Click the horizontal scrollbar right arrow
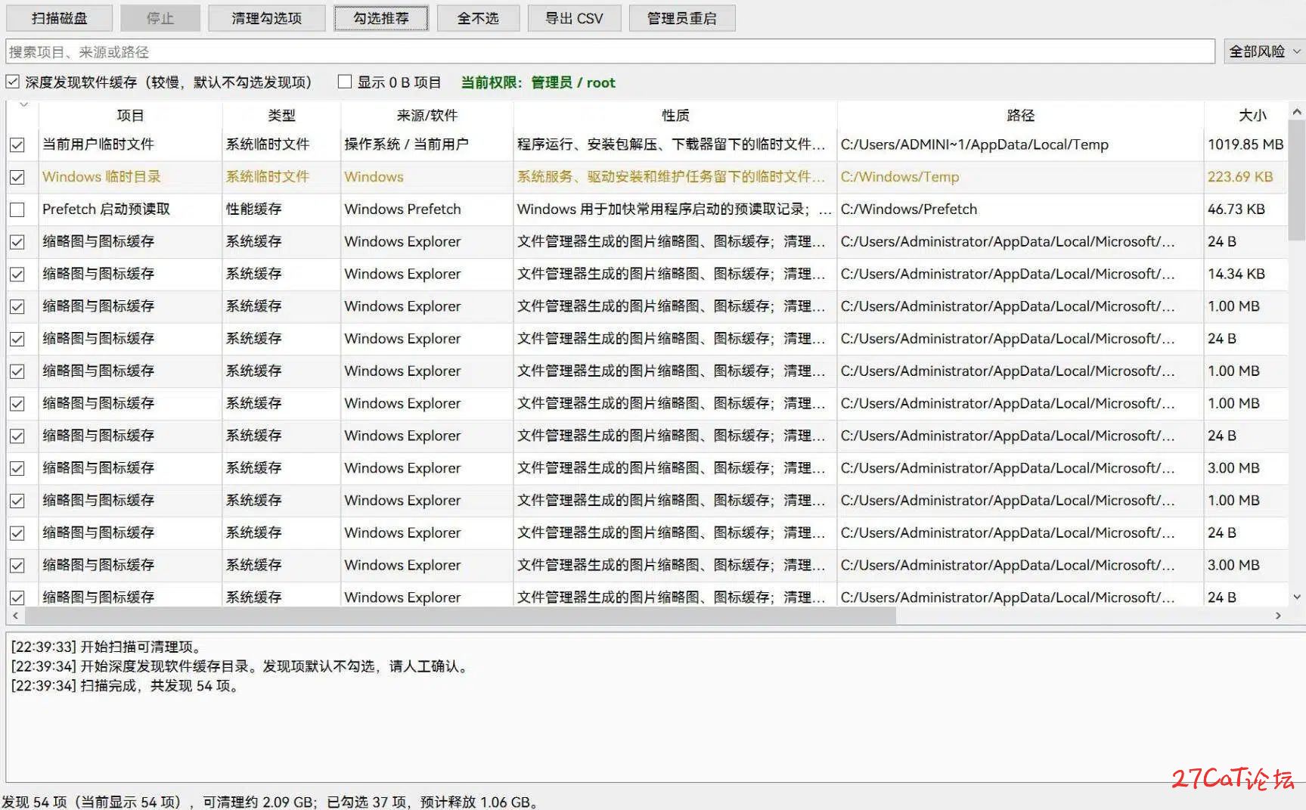Screen dimensions: 1306x810 (x=1278, y=616)
